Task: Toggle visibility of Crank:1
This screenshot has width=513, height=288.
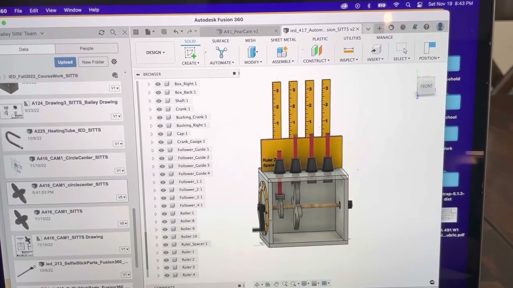Action: [159, 109]
